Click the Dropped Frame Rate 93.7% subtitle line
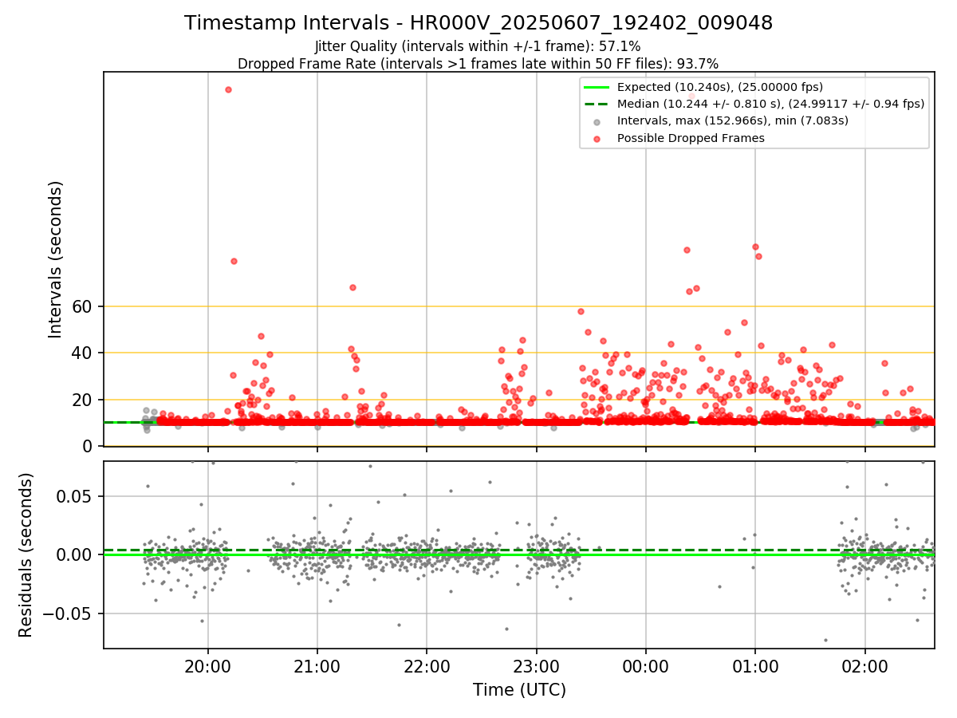The image size is (957, 718). point(478,64)
